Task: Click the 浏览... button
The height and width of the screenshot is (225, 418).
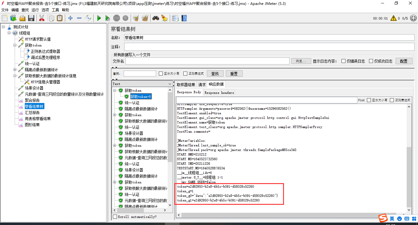Action: pyautogui.click(x=301, y=61)
